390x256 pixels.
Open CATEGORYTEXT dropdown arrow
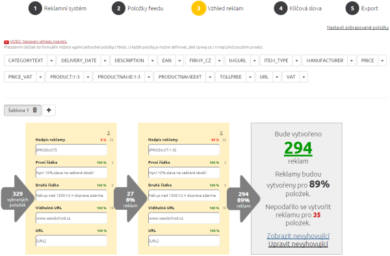tap(51, 60)
